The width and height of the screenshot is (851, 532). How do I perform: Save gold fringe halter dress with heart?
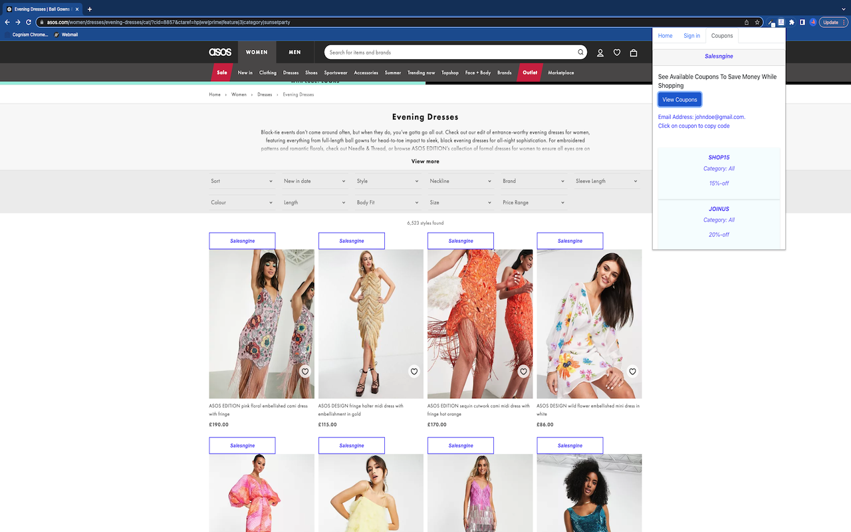tap(414, 372)
